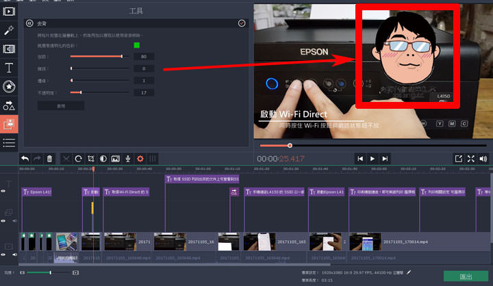This screenshot has height=286, width=493.
Task: Click the preview timecode 00:00:25.417
Action: (x=281, y=159)
